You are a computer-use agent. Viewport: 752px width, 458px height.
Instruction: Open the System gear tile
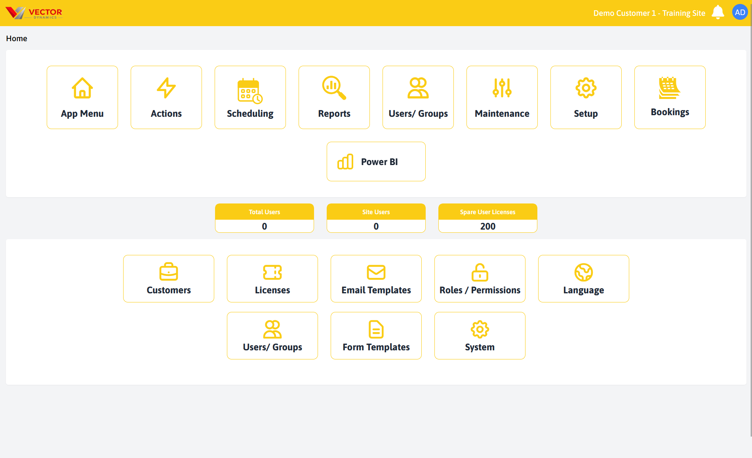click(480, 336)
